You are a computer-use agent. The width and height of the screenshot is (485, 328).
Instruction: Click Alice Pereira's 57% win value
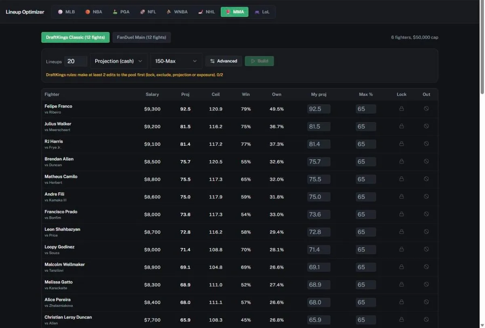coord(246,302)
